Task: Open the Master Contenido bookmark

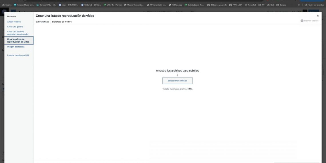Action: pyautogui.click(x=134, y=5)
